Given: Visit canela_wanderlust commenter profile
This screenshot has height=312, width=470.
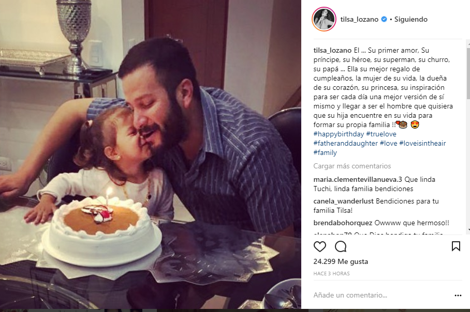Looking at the screenshot, I should tap(343, 201).
